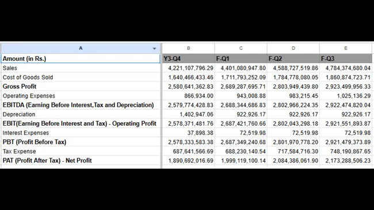Select the 'Interest Expenses' label cell
The width and height of the screenshot is (374, 210).
point(81,133)
